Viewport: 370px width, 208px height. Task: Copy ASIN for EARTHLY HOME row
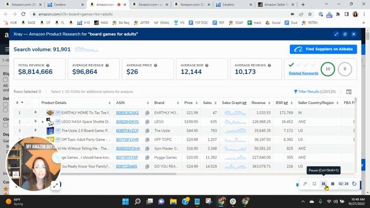[x=147, y=113]
